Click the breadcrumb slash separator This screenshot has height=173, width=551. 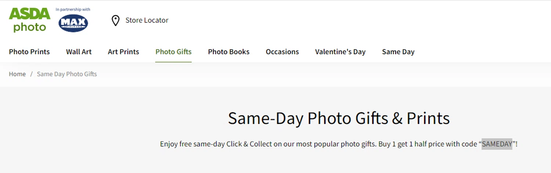point(32,74)
